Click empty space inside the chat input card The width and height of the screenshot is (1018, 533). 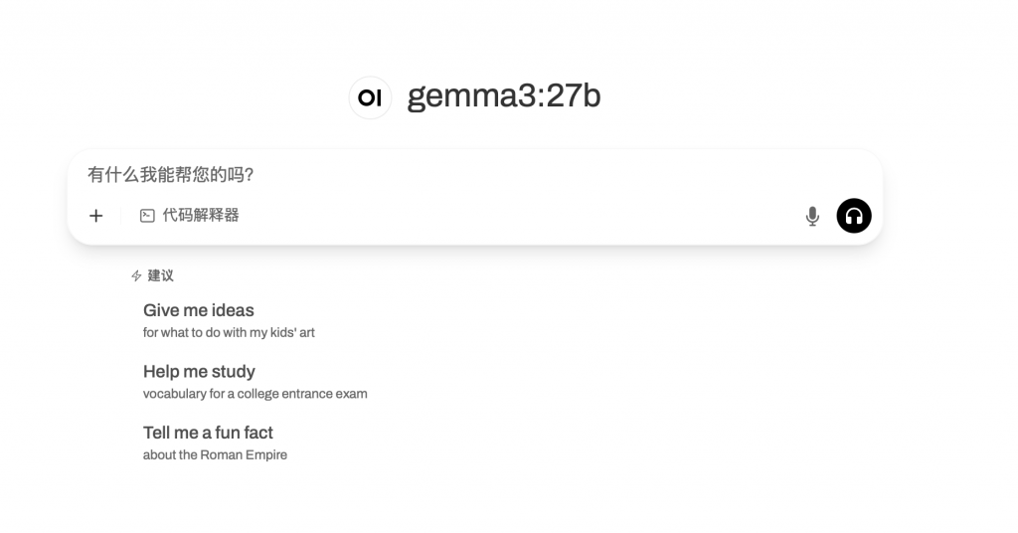pos(519,216)
